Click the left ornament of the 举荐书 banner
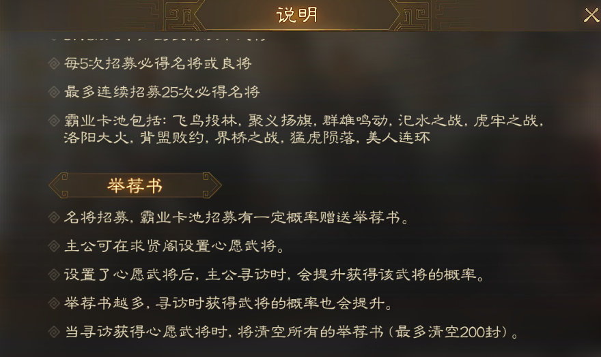Image resolution: width=601 pixels, height=357 pixels. (x=59, y=185)
